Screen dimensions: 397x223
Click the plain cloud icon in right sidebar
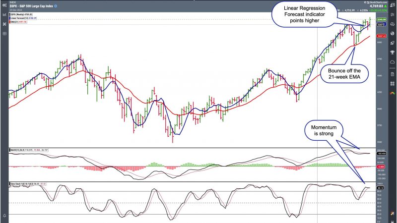click(393, 62)
